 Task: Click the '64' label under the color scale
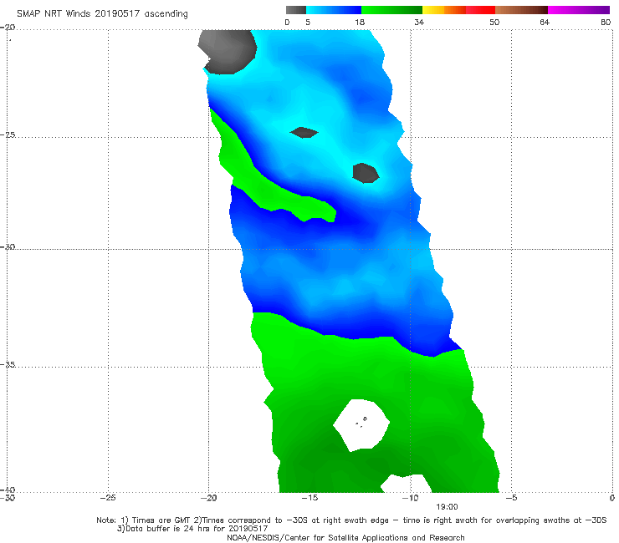pyautogui.click(x=545, y=22)
